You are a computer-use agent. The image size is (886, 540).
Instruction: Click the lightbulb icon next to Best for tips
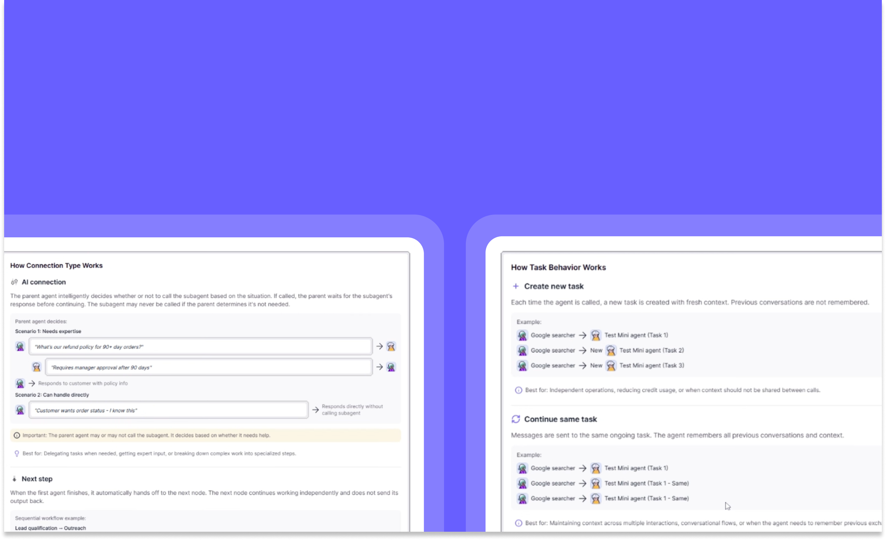(17, 453)
